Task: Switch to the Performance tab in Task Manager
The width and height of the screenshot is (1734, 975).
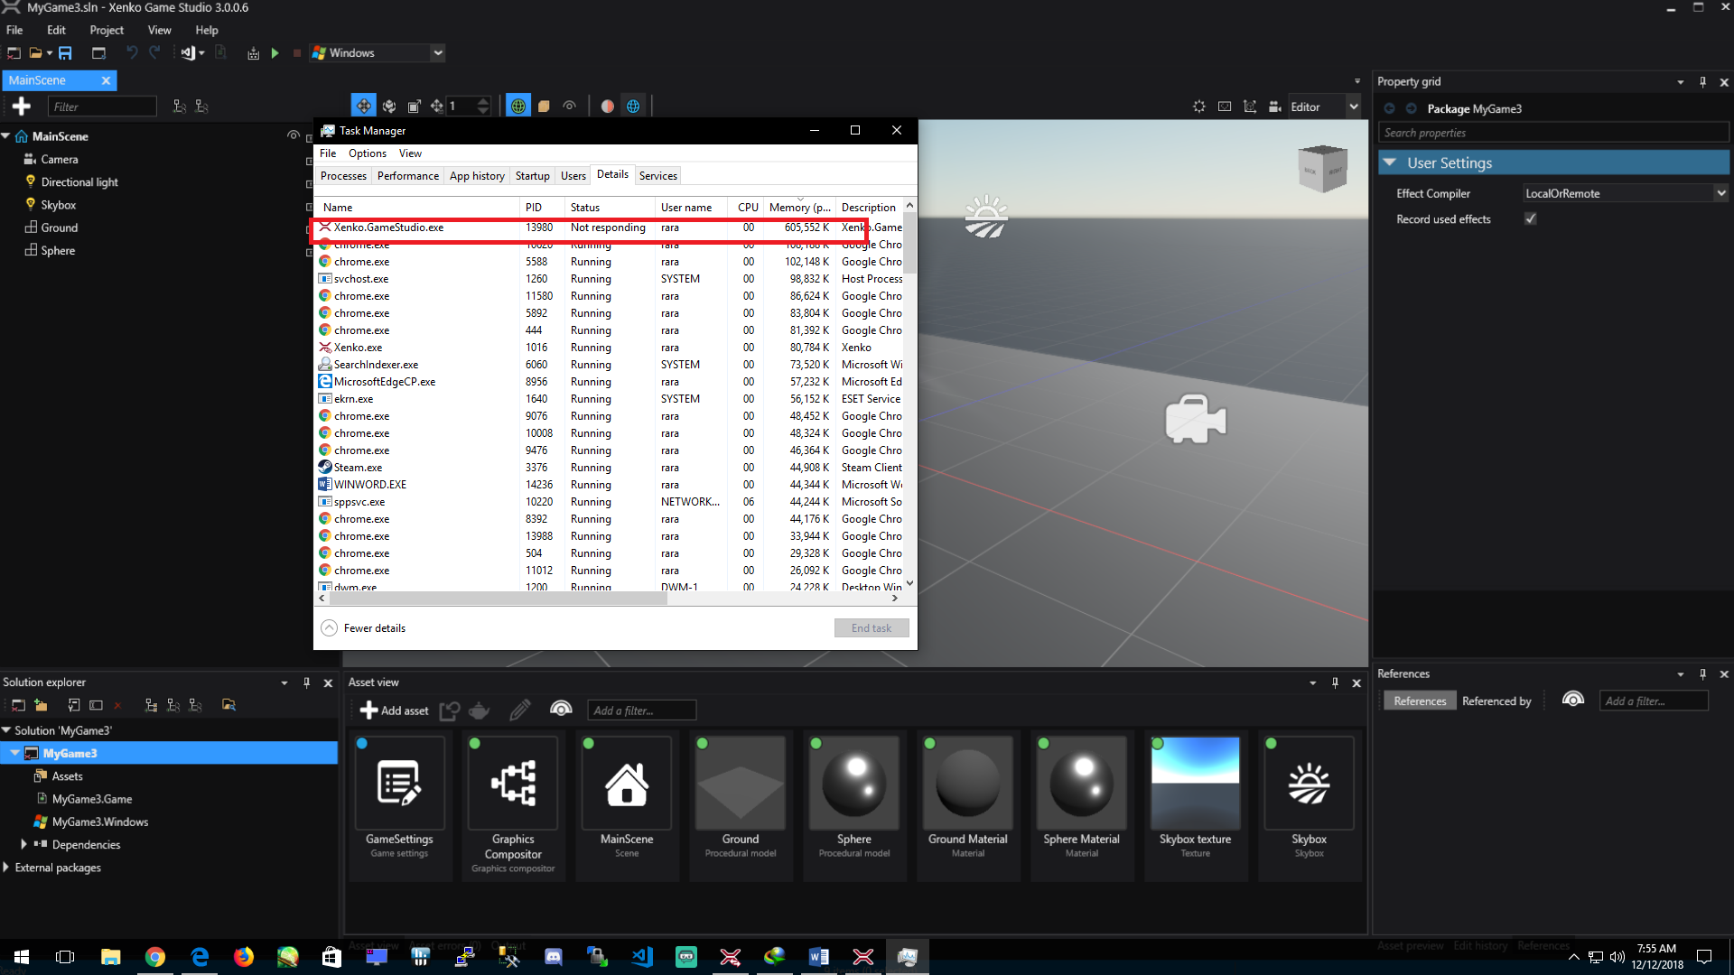Action: click(x=407, y=175)
